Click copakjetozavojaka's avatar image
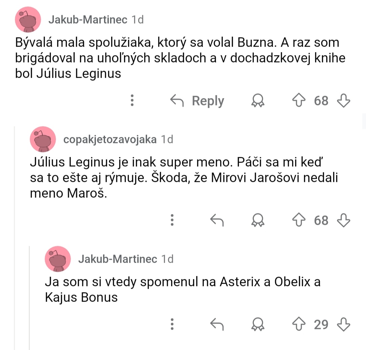 pyautogui.click(x=43, y=139)
